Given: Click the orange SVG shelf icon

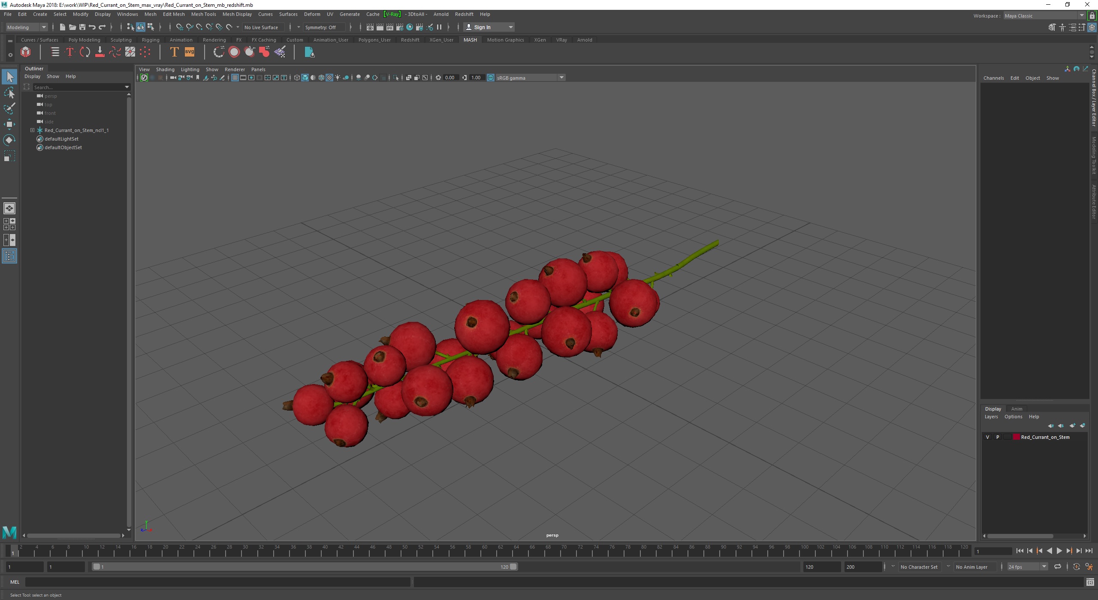Looking at the screenshot, I should 190,52.
